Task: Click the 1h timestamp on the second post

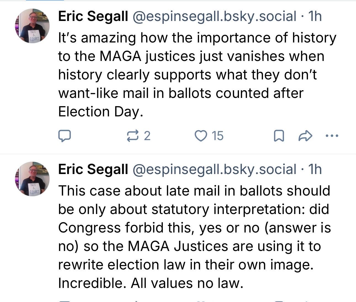Action: 315,169
